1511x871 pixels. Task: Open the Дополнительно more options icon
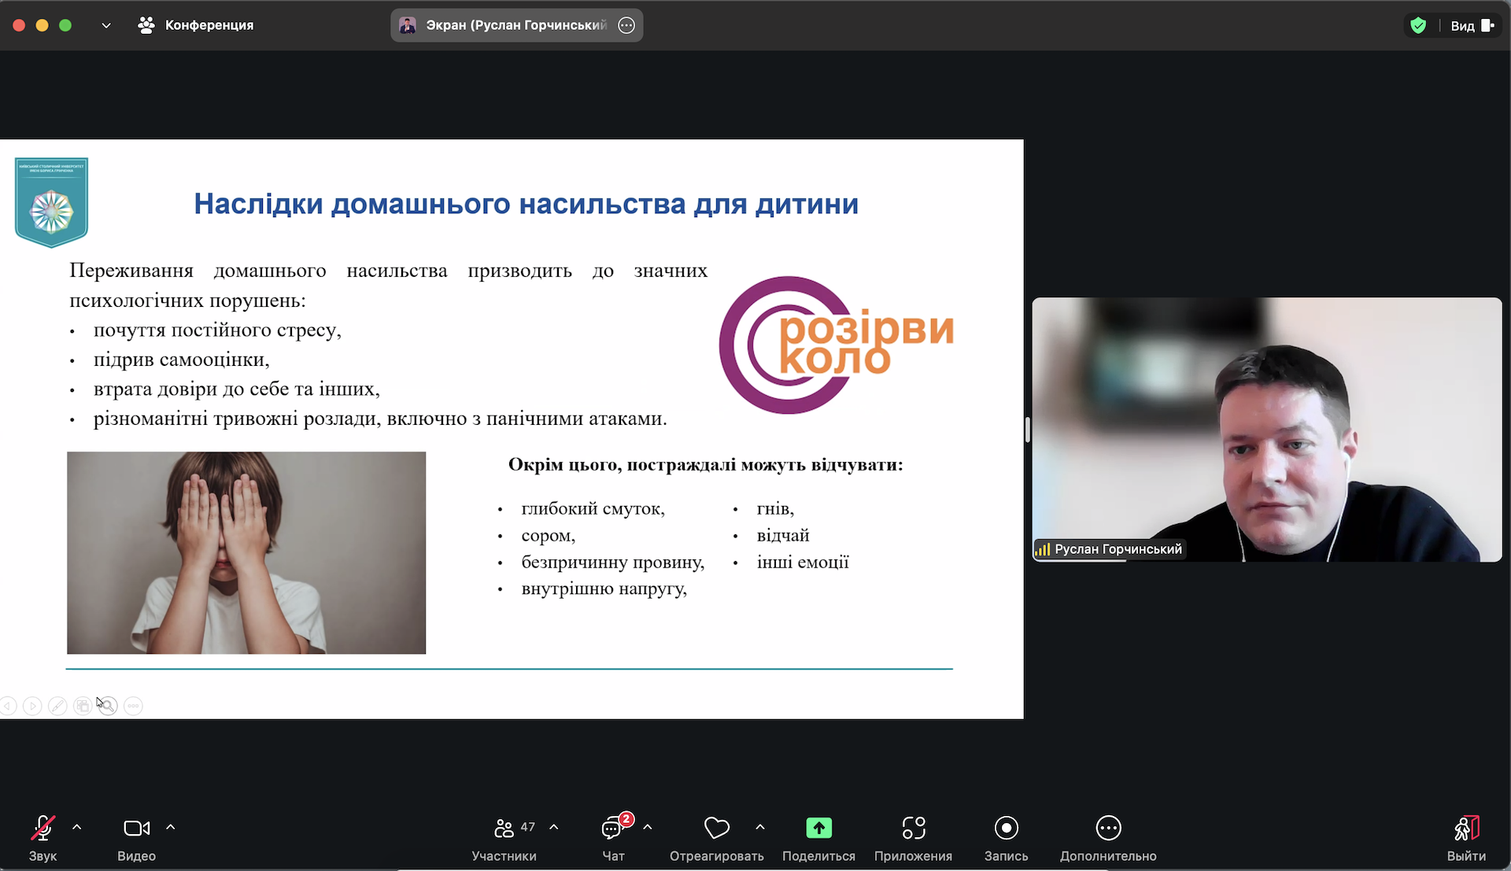(x=1108, y=829)
